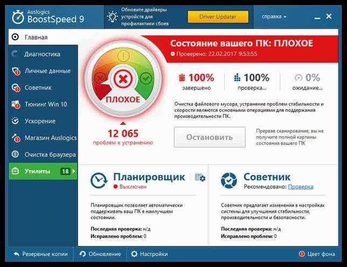Click the Driver Updater button

pos(218,17)
